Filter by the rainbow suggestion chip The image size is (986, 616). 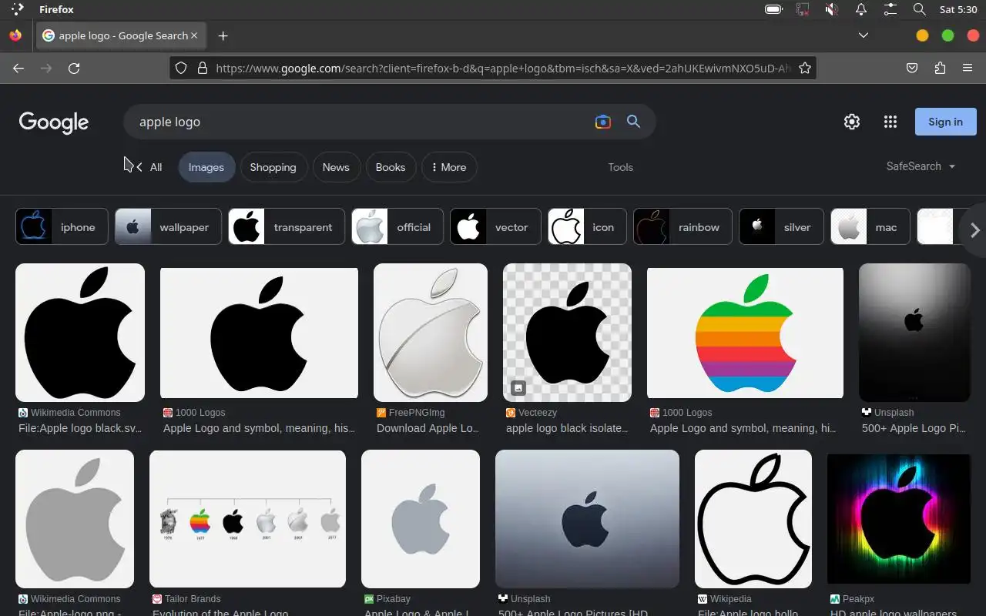682,227
